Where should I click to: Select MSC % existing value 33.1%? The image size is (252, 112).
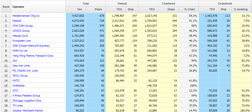(241, 16)
